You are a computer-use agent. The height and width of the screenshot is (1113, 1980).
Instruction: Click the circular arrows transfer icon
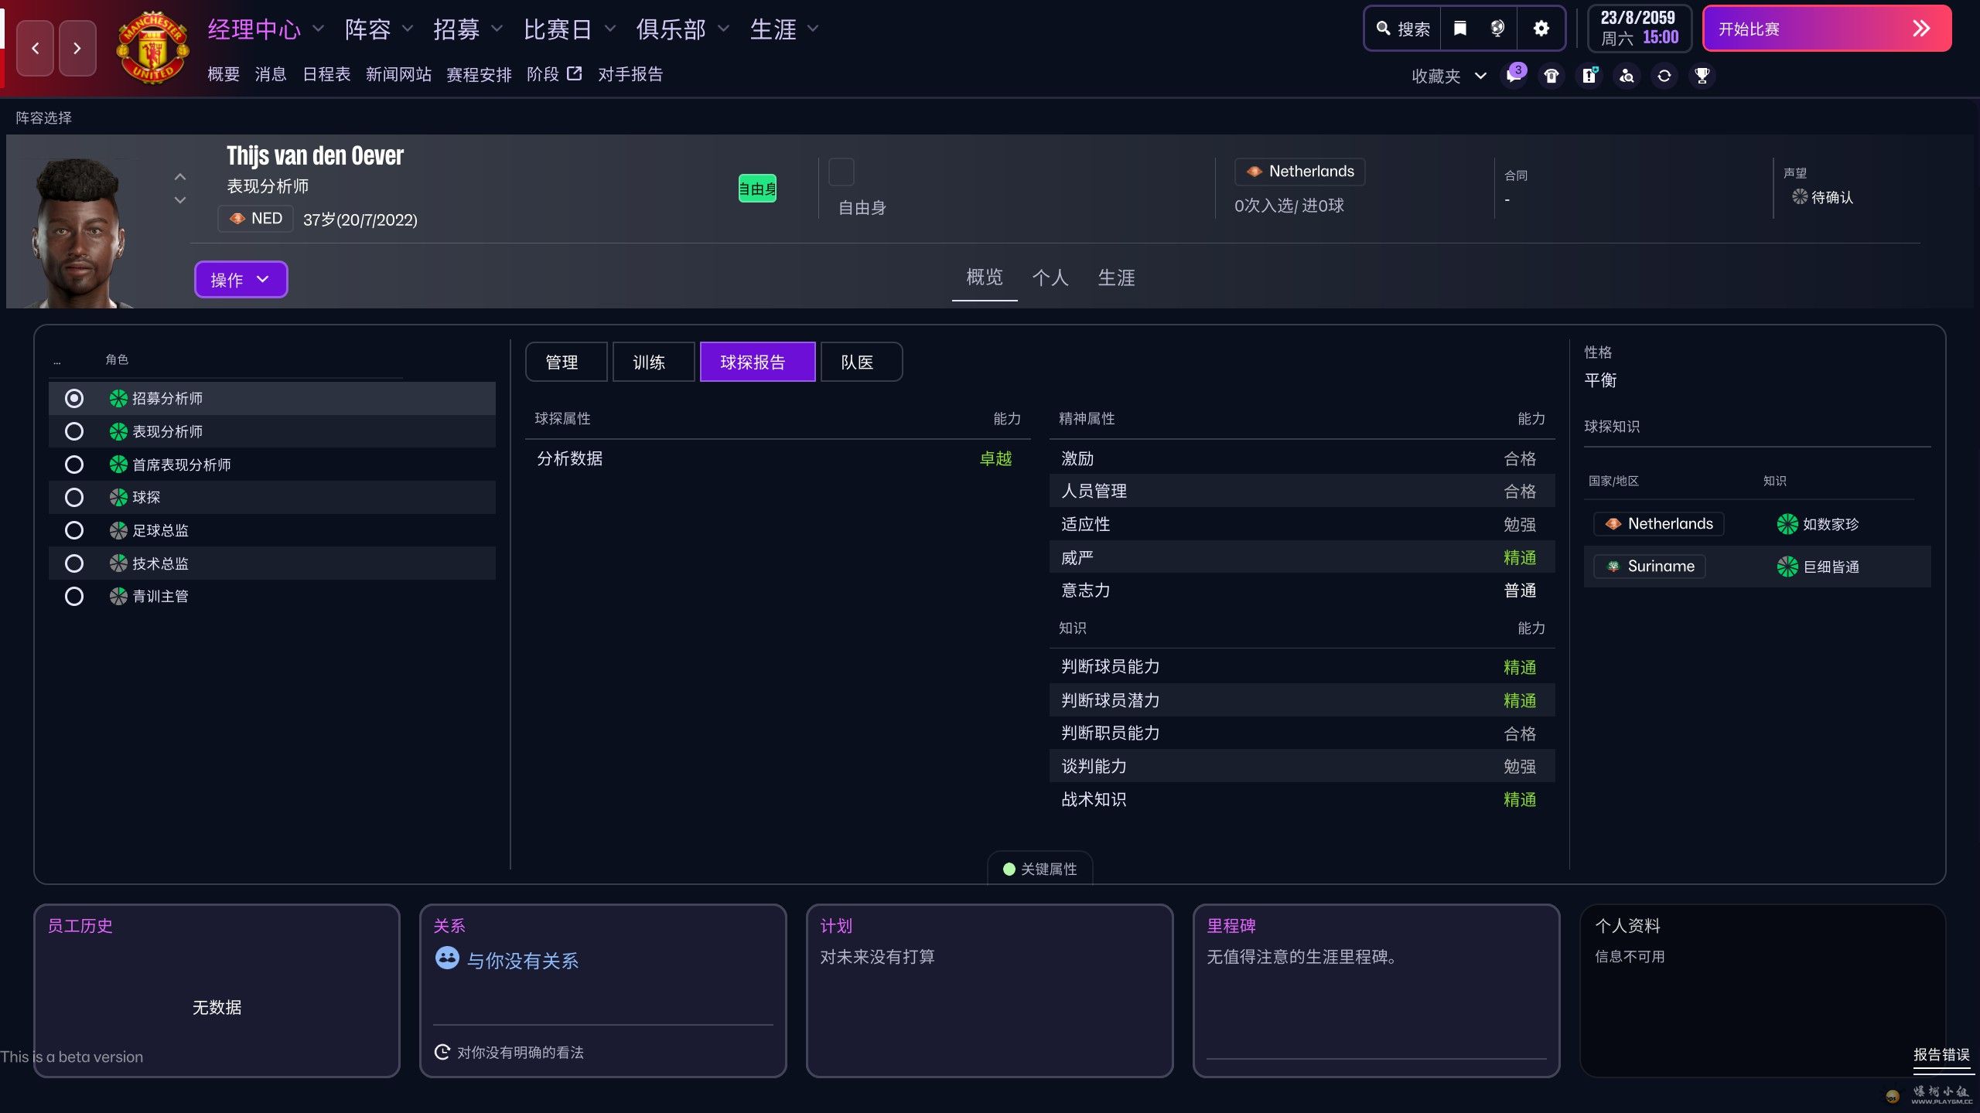[x=1664, y=76]
